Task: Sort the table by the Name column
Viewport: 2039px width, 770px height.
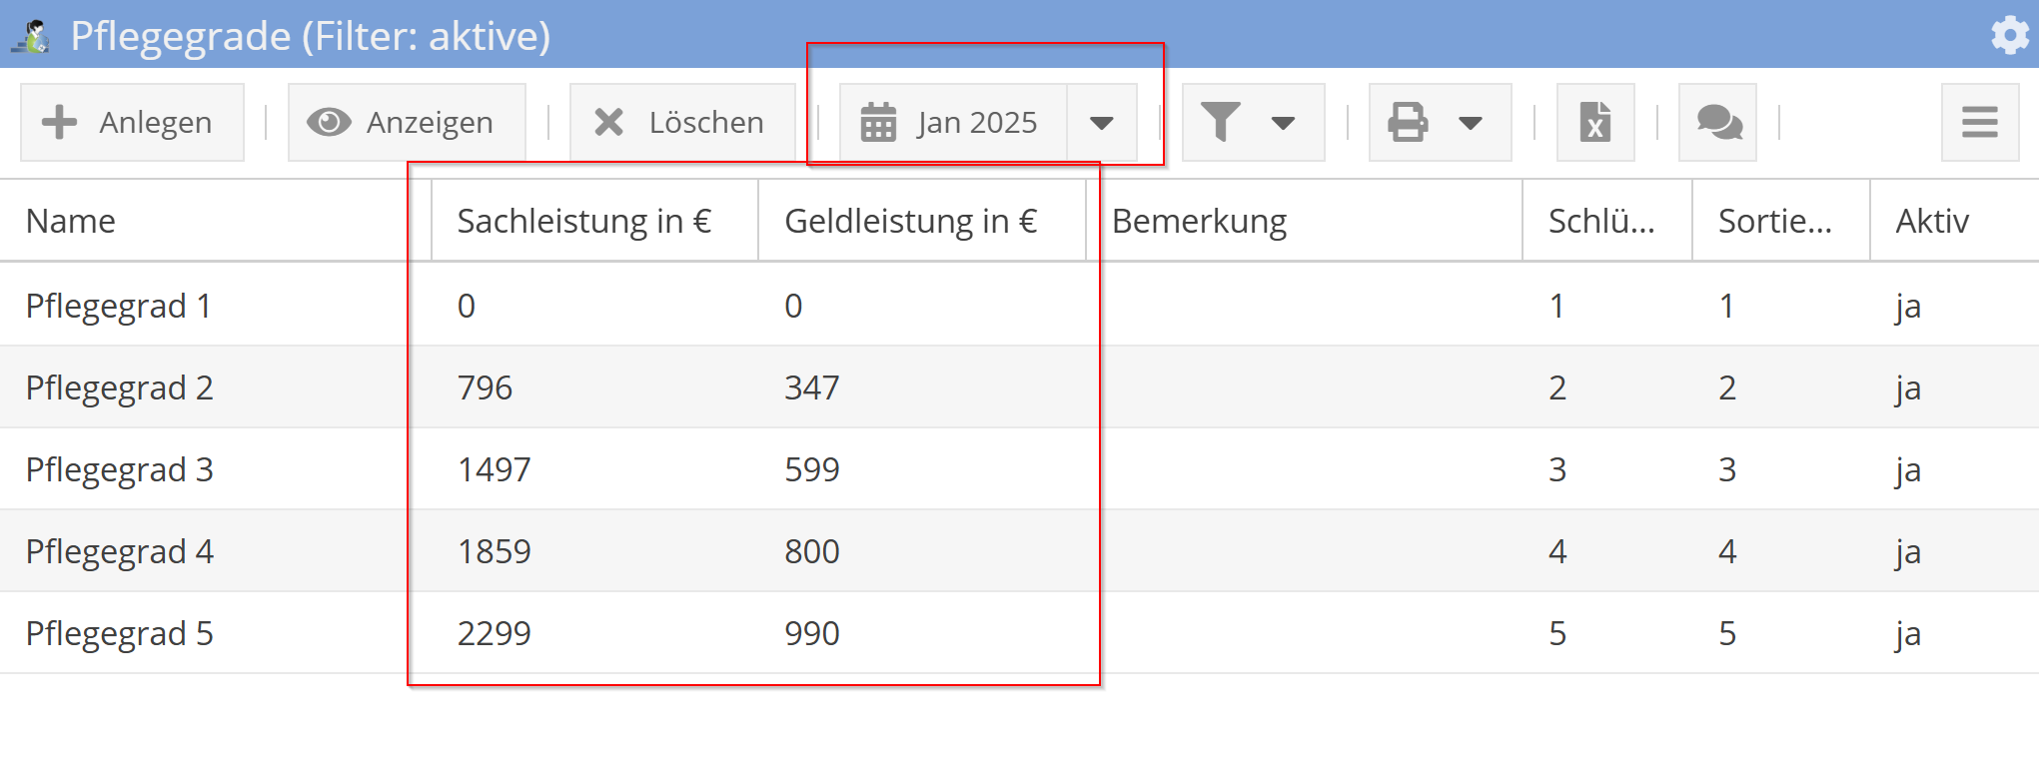Action: 71,221
